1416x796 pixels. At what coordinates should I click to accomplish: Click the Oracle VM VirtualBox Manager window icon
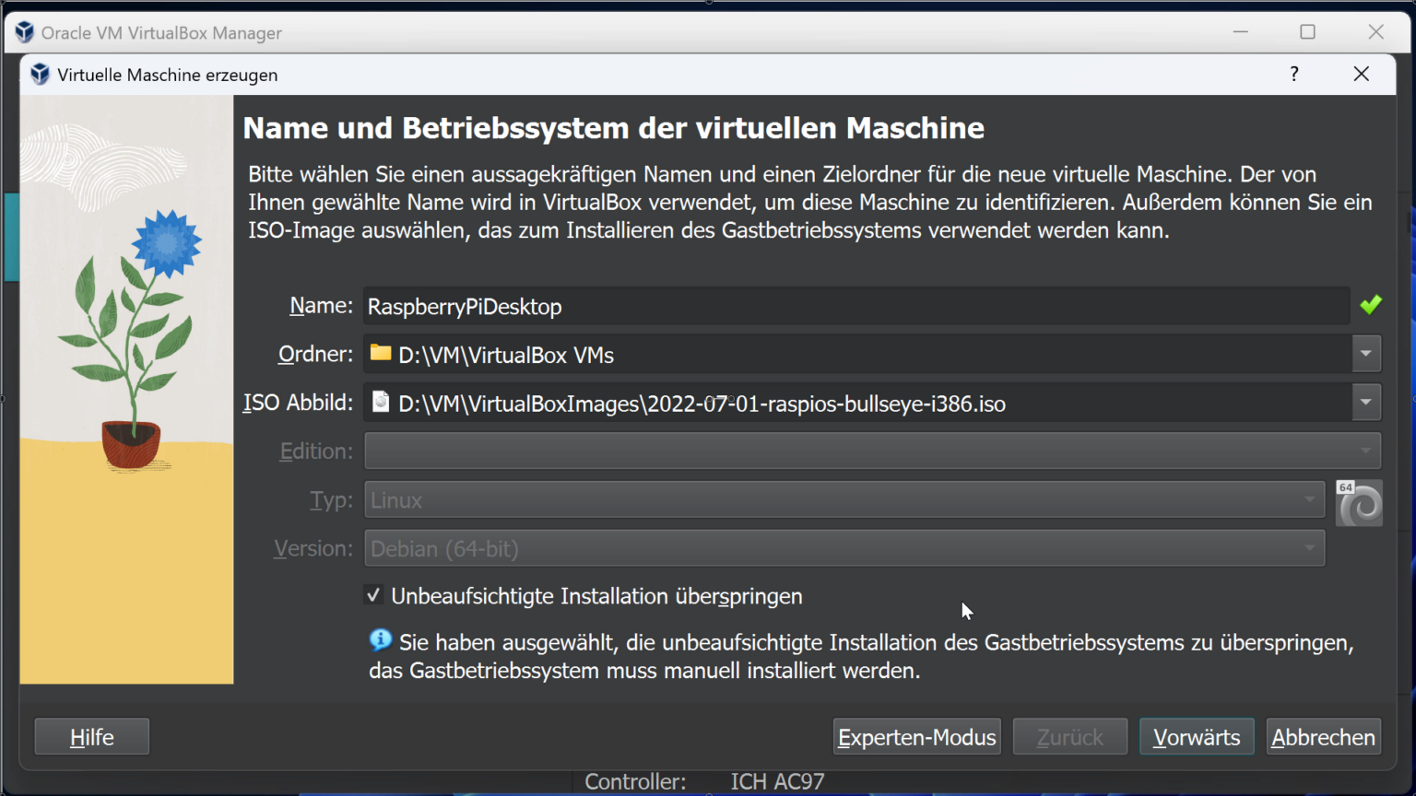(25, 32)
